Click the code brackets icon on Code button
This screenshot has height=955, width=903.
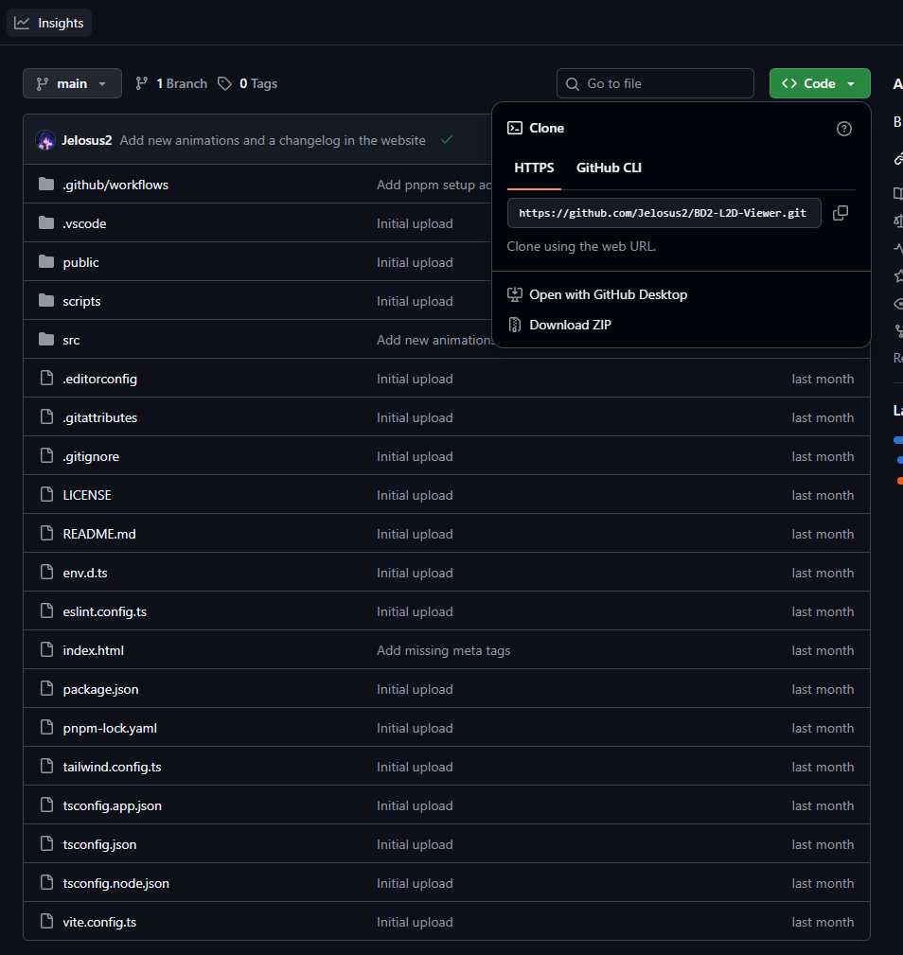click(789, 83)
